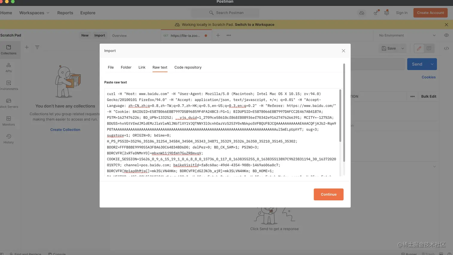Click the raw text area scrollbar
Screen dimensions: 453x255
coord(340,115)
